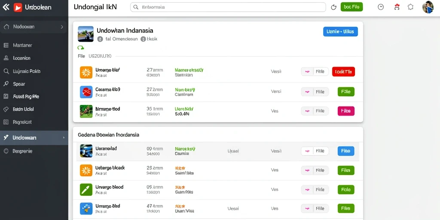
Task: Click the blue Uanile - Uilas button
Action: click(x=340, y=32)
